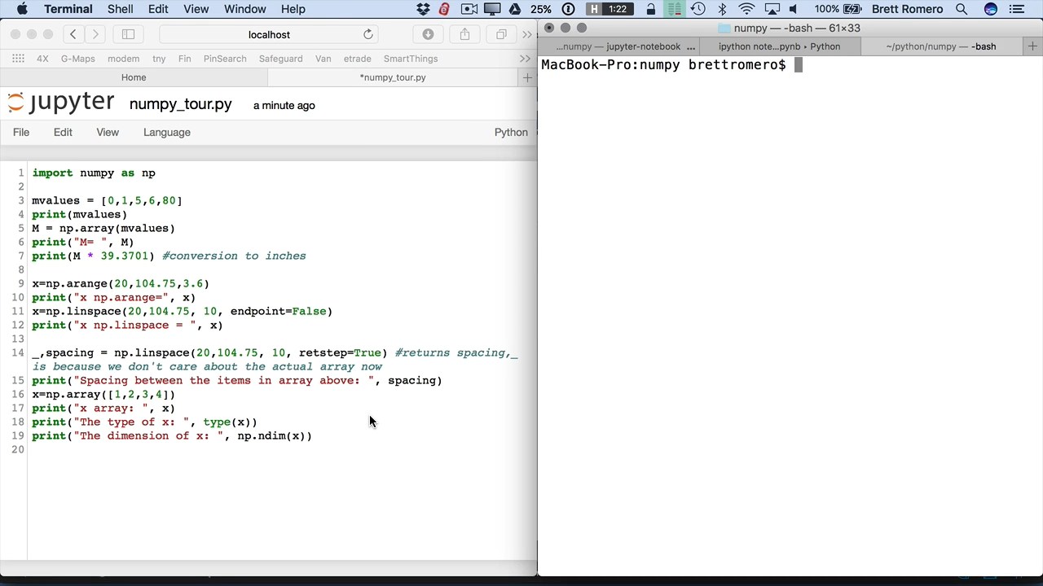
Task: Open the volume control icon
Action: point(793,9)
